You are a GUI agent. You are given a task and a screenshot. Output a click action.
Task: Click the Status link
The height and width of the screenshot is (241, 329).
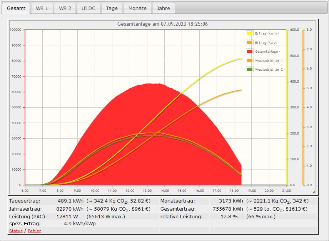pyautogui.click(x=15, y=231)
